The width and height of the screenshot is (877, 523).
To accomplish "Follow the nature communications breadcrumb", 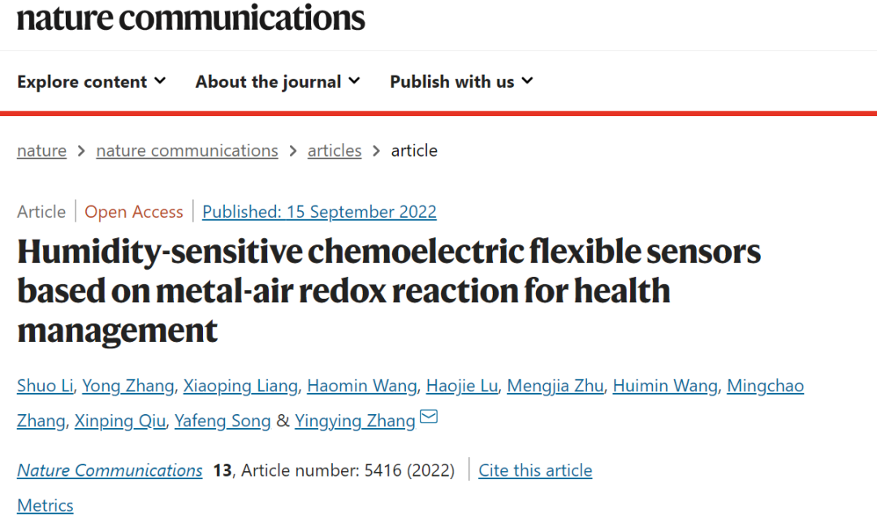I will point(187,150).
